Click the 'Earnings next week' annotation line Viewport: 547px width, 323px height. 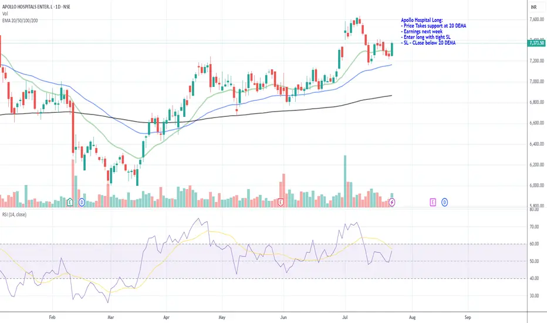click(422, 32)
